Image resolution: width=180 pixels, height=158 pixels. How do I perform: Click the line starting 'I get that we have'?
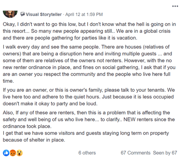(x=86, y=137)
